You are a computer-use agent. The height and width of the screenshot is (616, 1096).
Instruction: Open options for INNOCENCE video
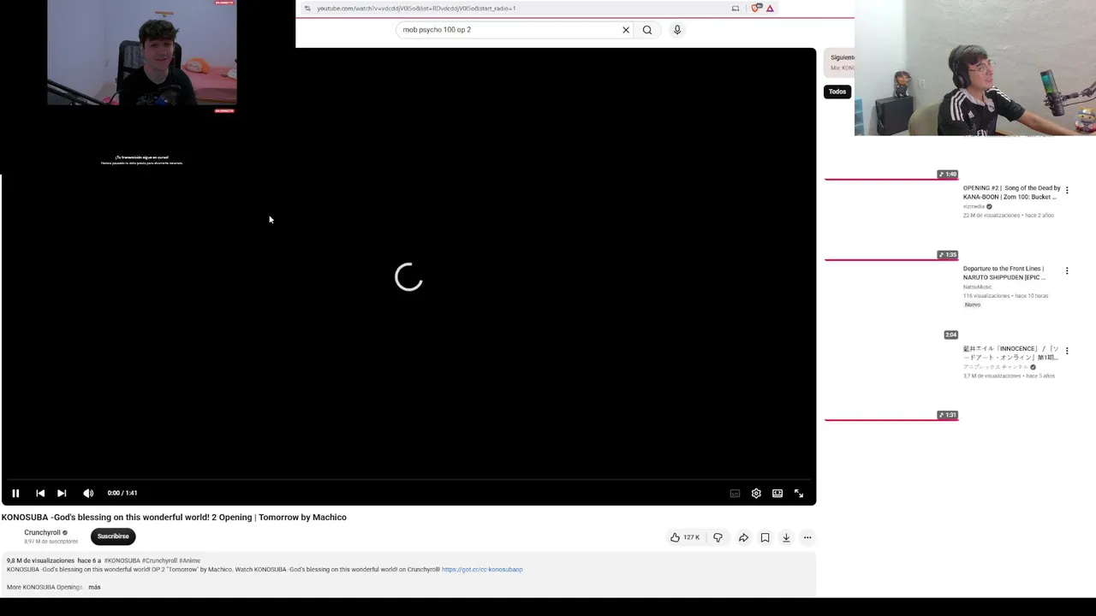(x=1067, y=351)
